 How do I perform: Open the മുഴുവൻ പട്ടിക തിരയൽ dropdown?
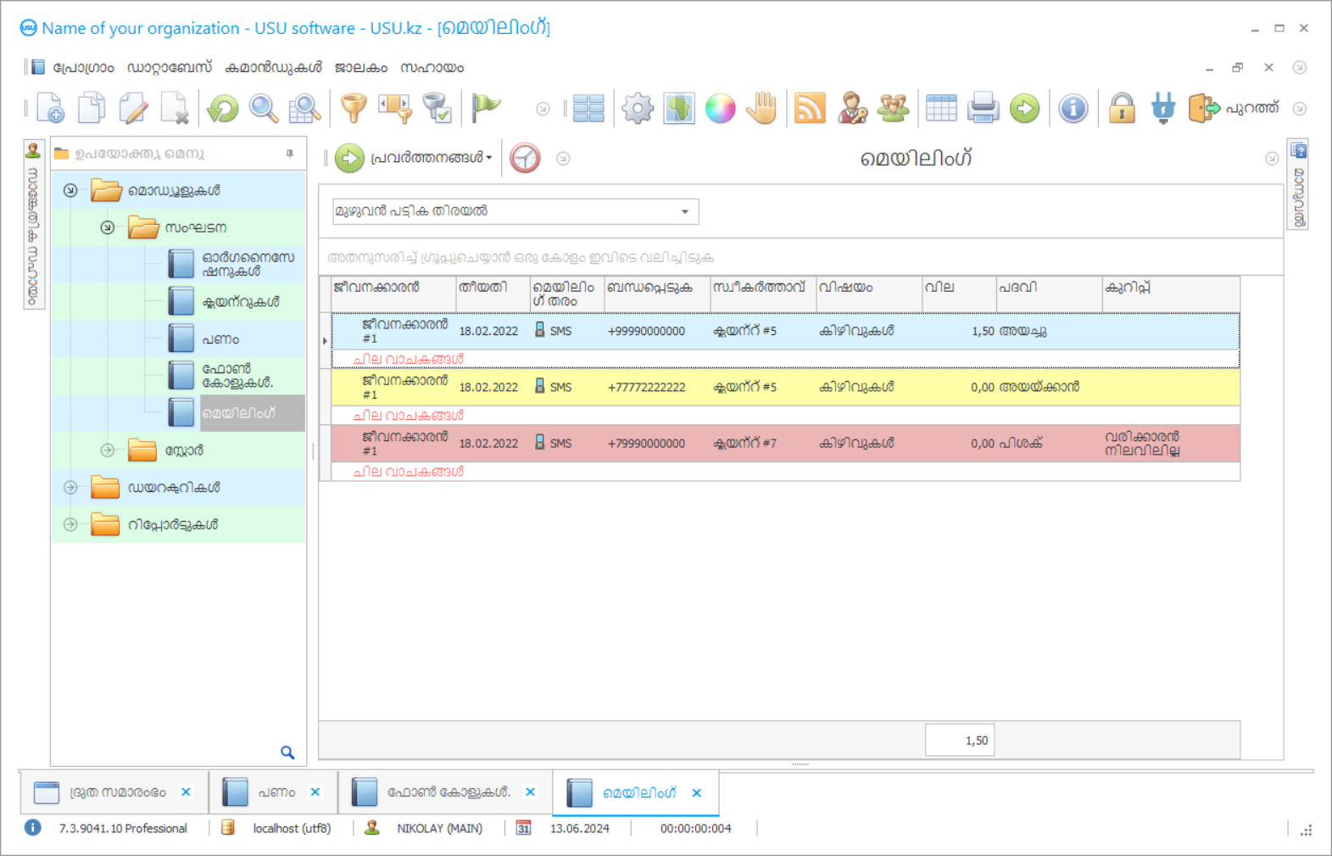684,211
